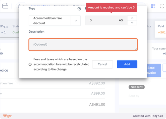This screenshot has height=119, width=166.
Task: Click the Send invoice button behind the dialog
Action: tap(154, 70)
